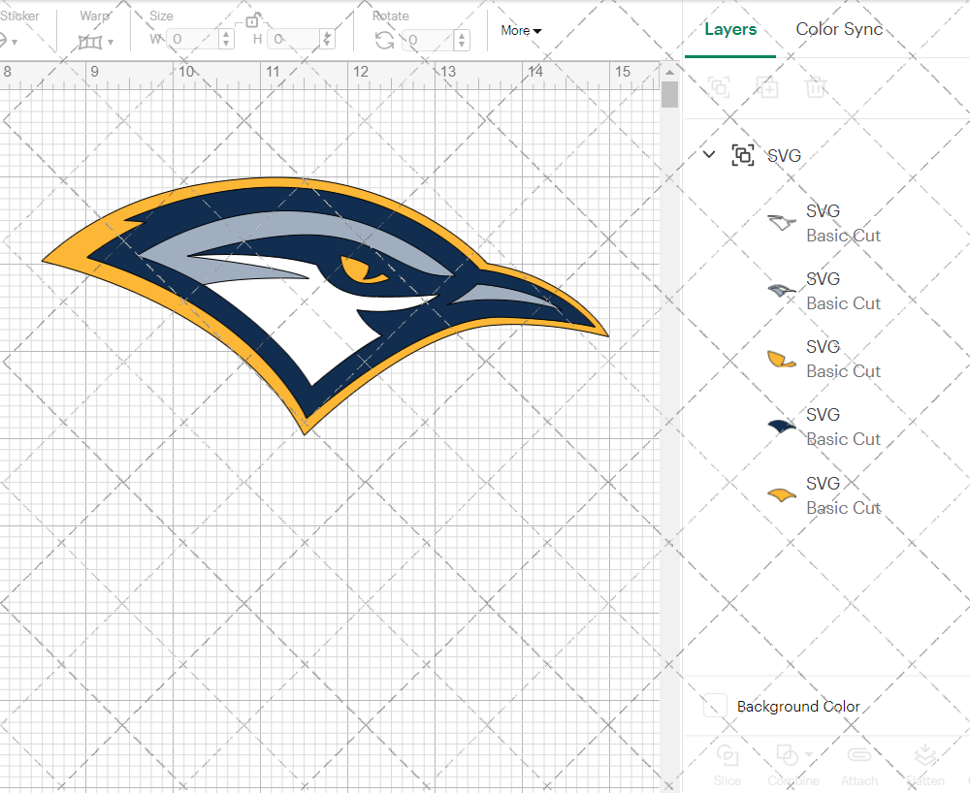Collapse the SVG layer group
Image resolution: width=970 pixels, height=793 pixels.
pos(708,154)
